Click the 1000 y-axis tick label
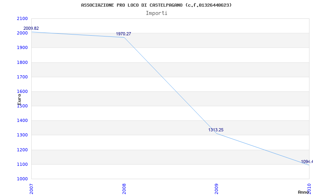The width and height of the screenshot is (313, 196). pyautogui.click(x=22, y=179)
